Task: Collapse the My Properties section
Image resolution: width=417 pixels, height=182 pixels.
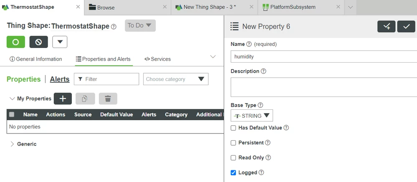Action: click(12, 99)
